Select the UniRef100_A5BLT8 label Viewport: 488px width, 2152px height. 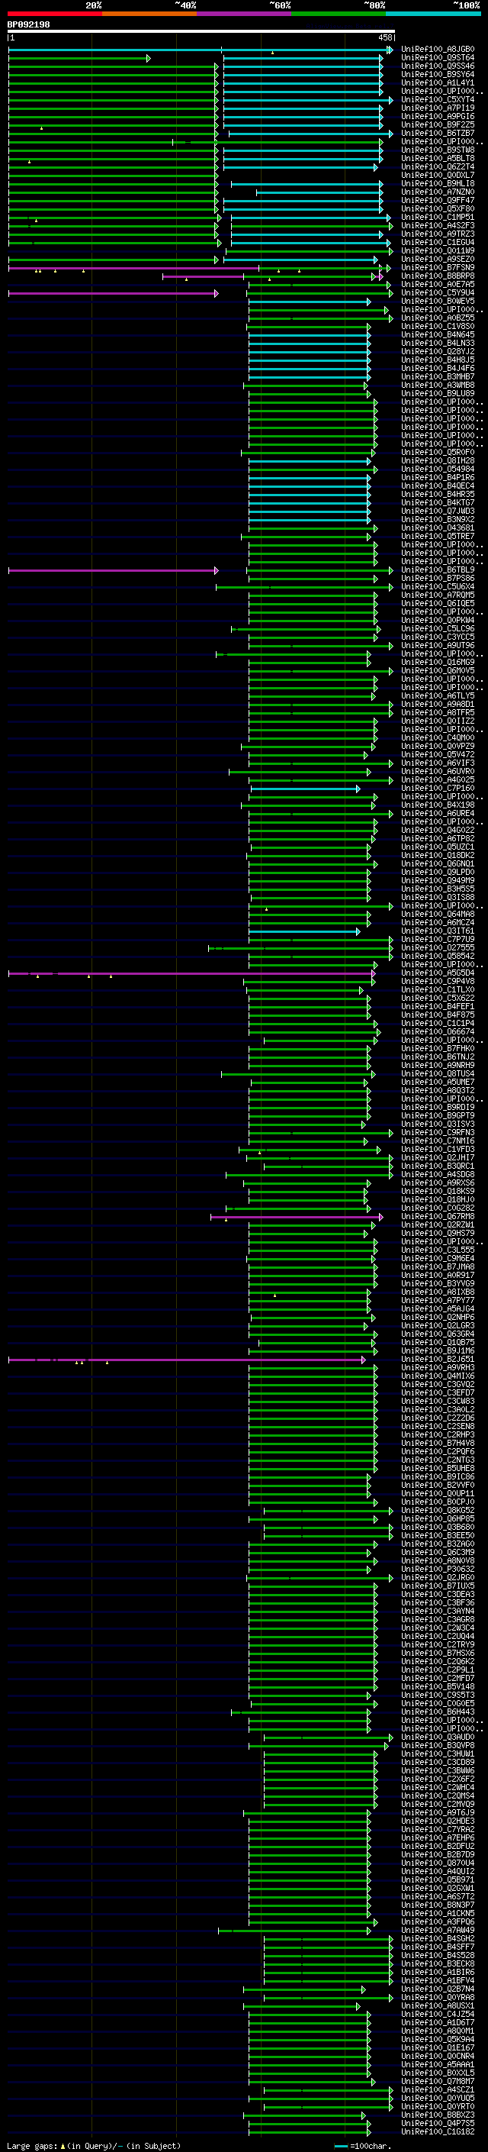[438, 158]
